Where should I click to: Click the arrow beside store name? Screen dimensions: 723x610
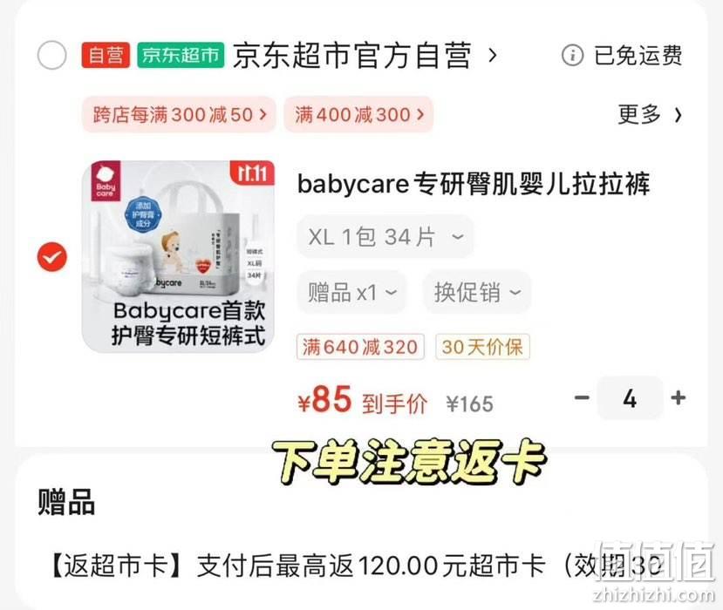(493, 55)
